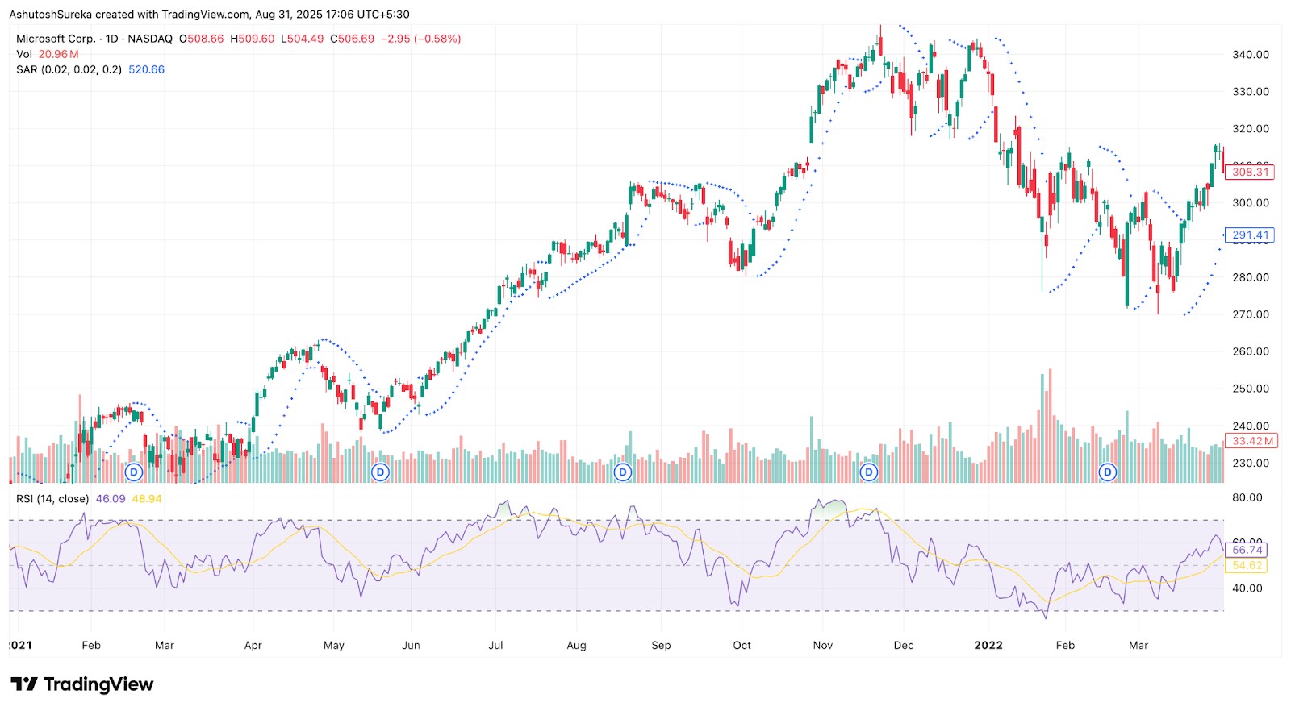The height and width of the screenshot is (711, 1291).
Task: Click the 80.00 RSI axis label
Action: (x=1247, y=497)
